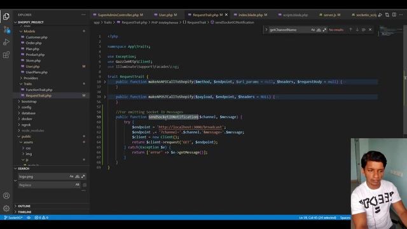Open UserPlans.php in explorer

(37, 72)
